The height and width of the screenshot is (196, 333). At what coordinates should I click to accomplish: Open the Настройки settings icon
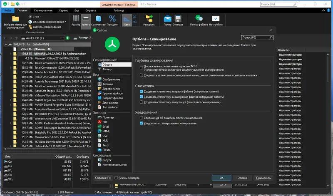216,18
